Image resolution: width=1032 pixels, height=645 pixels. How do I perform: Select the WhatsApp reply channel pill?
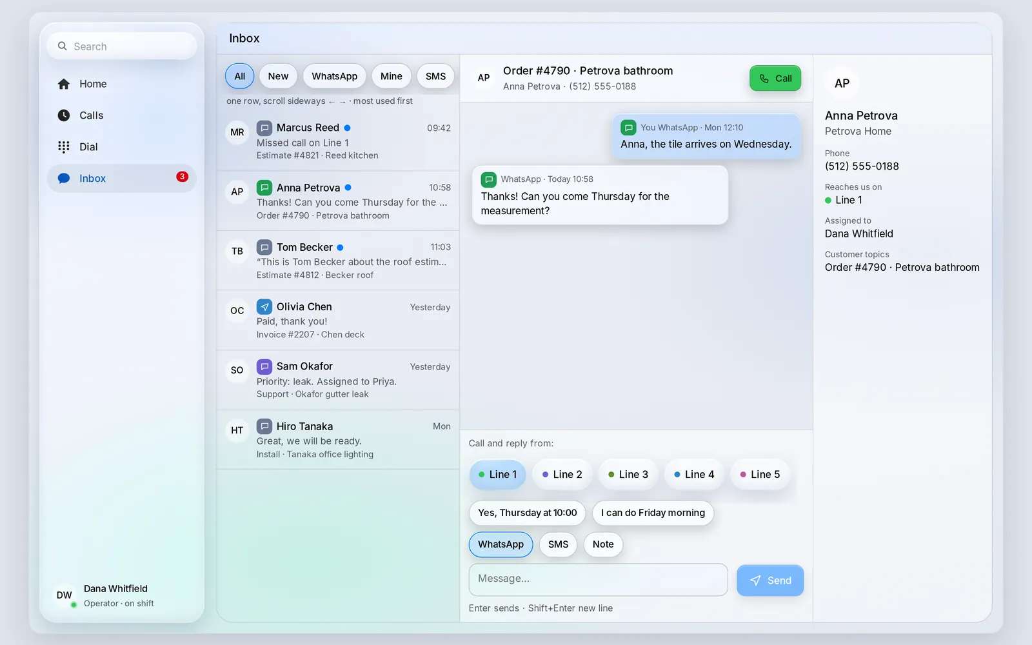[501, 544]
